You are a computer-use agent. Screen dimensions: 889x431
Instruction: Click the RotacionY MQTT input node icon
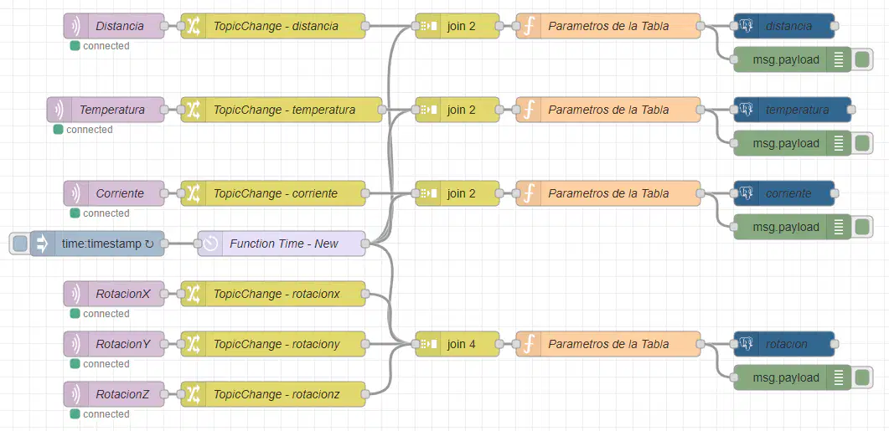(76, 344)
